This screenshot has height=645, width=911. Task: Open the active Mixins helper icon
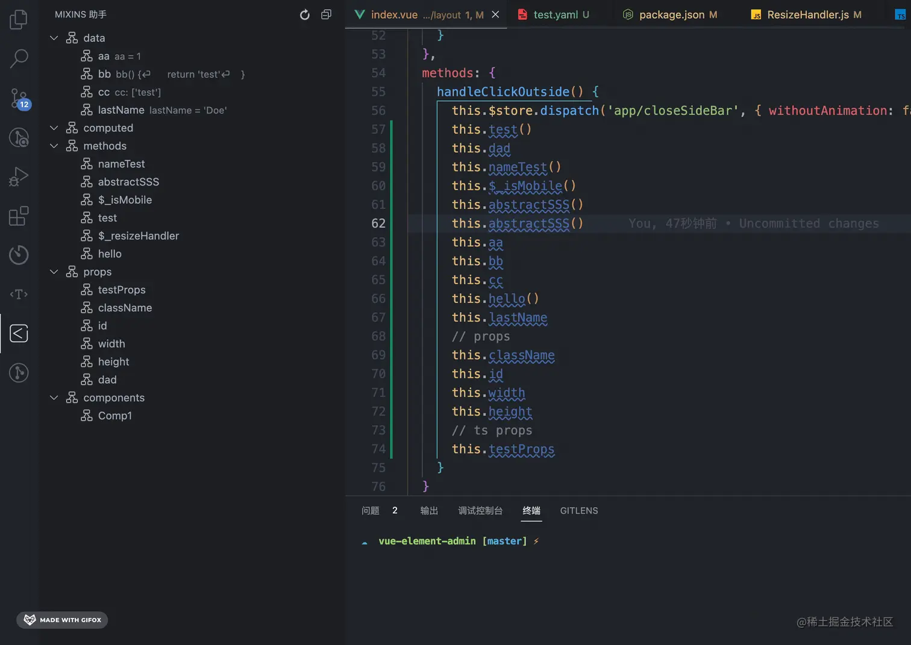19,333
